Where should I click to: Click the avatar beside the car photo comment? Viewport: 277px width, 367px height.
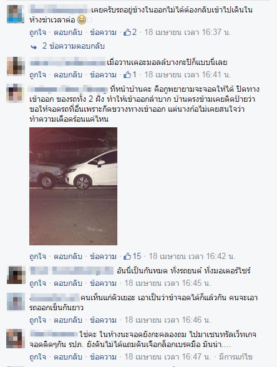pyautogui.click(x=16, y=93)
